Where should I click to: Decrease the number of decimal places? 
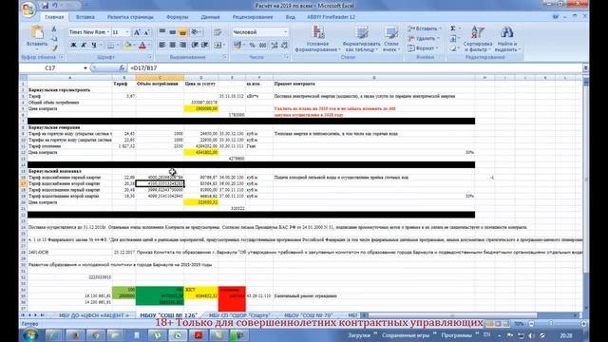pyautogui.click(x=284, y=46)
